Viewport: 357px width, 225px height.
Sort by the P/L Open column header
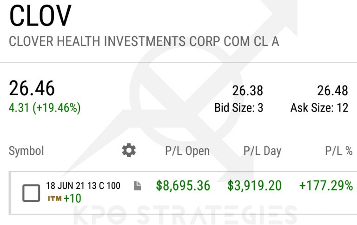(x=187, y=151)
